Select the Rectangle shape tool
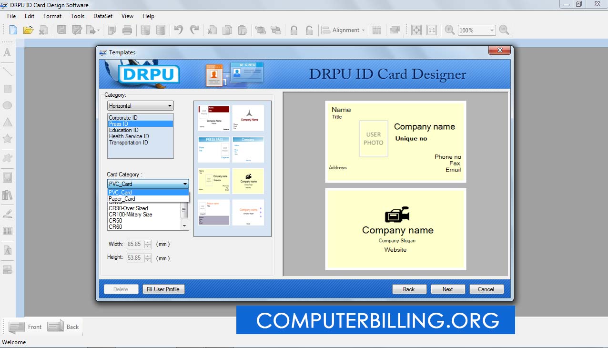This screenshot has height=348, width=608. point(8,89)
